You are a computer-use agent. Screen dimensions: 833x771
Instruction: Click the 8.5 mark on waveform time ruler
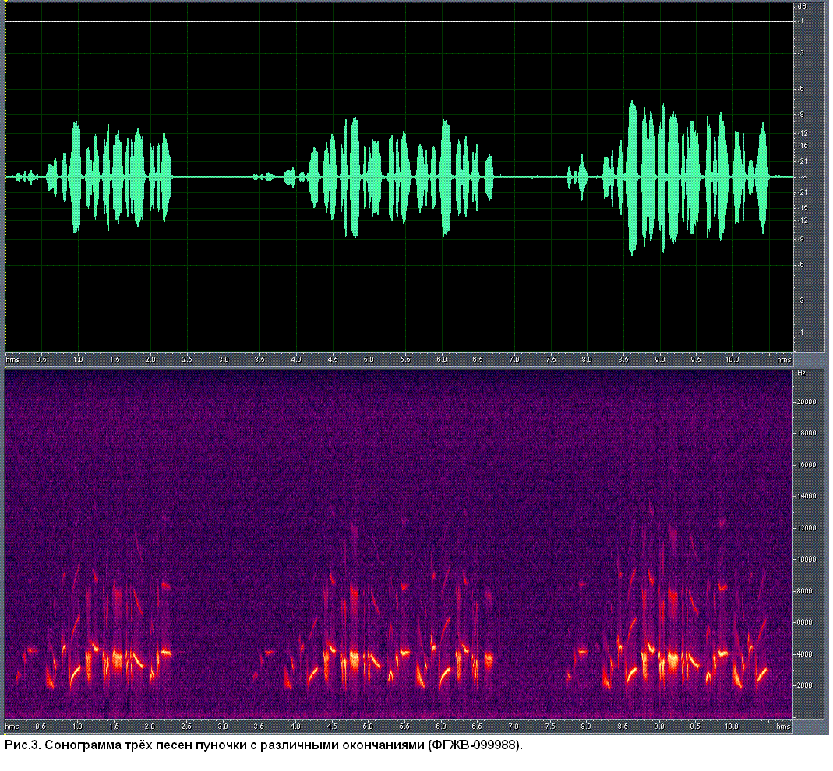coord(623,361)
